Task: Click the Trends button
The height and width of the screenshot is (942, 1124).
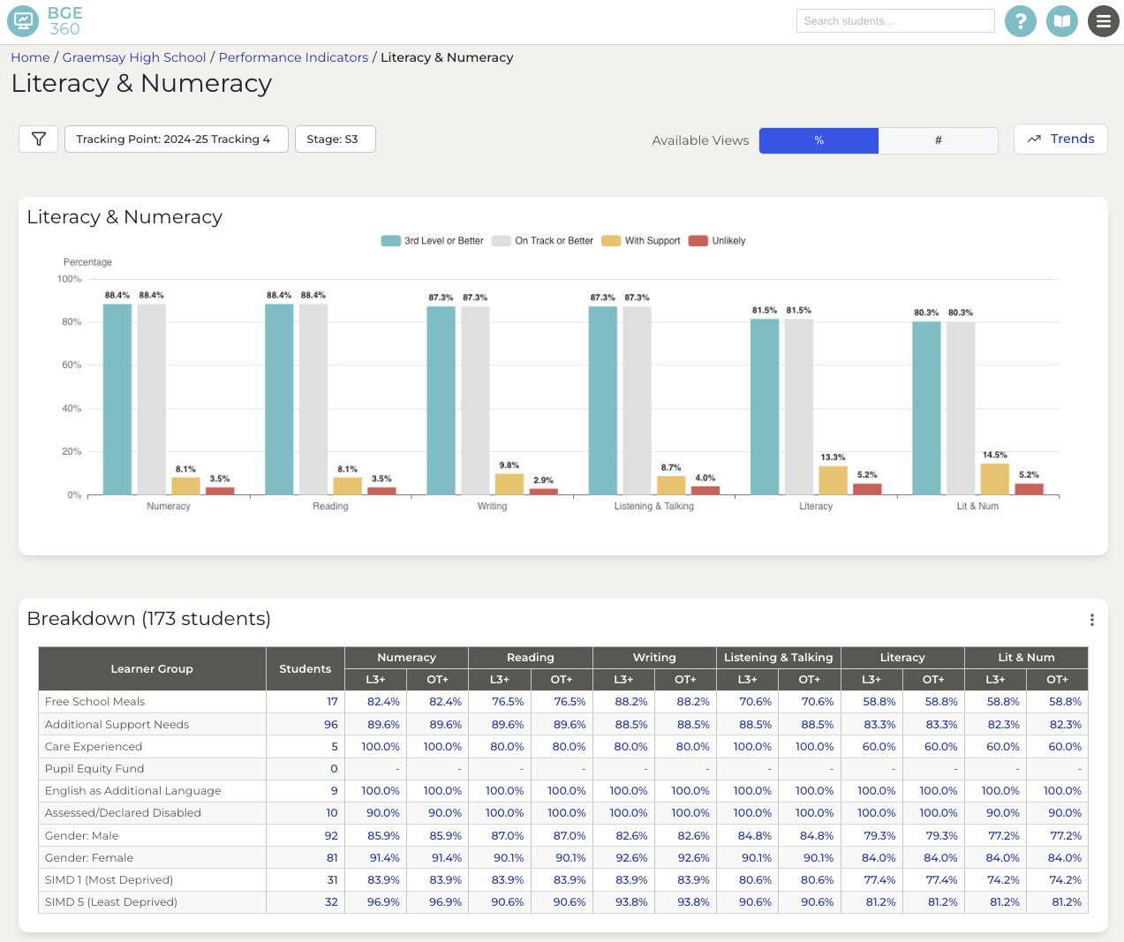Action: pyautogui.click(x=1060, y=139)
